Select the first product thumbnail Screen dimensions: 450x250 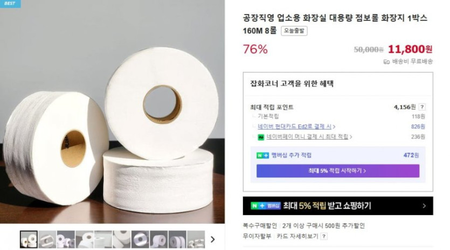[x=29, y=239]
